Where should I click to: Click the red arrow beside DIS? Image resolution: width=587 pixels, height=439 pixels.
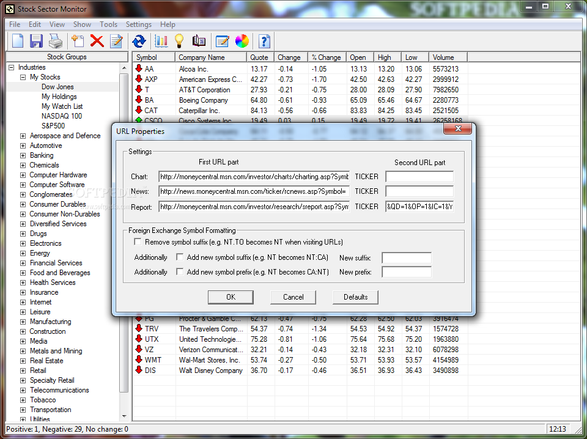click(139, 370)
